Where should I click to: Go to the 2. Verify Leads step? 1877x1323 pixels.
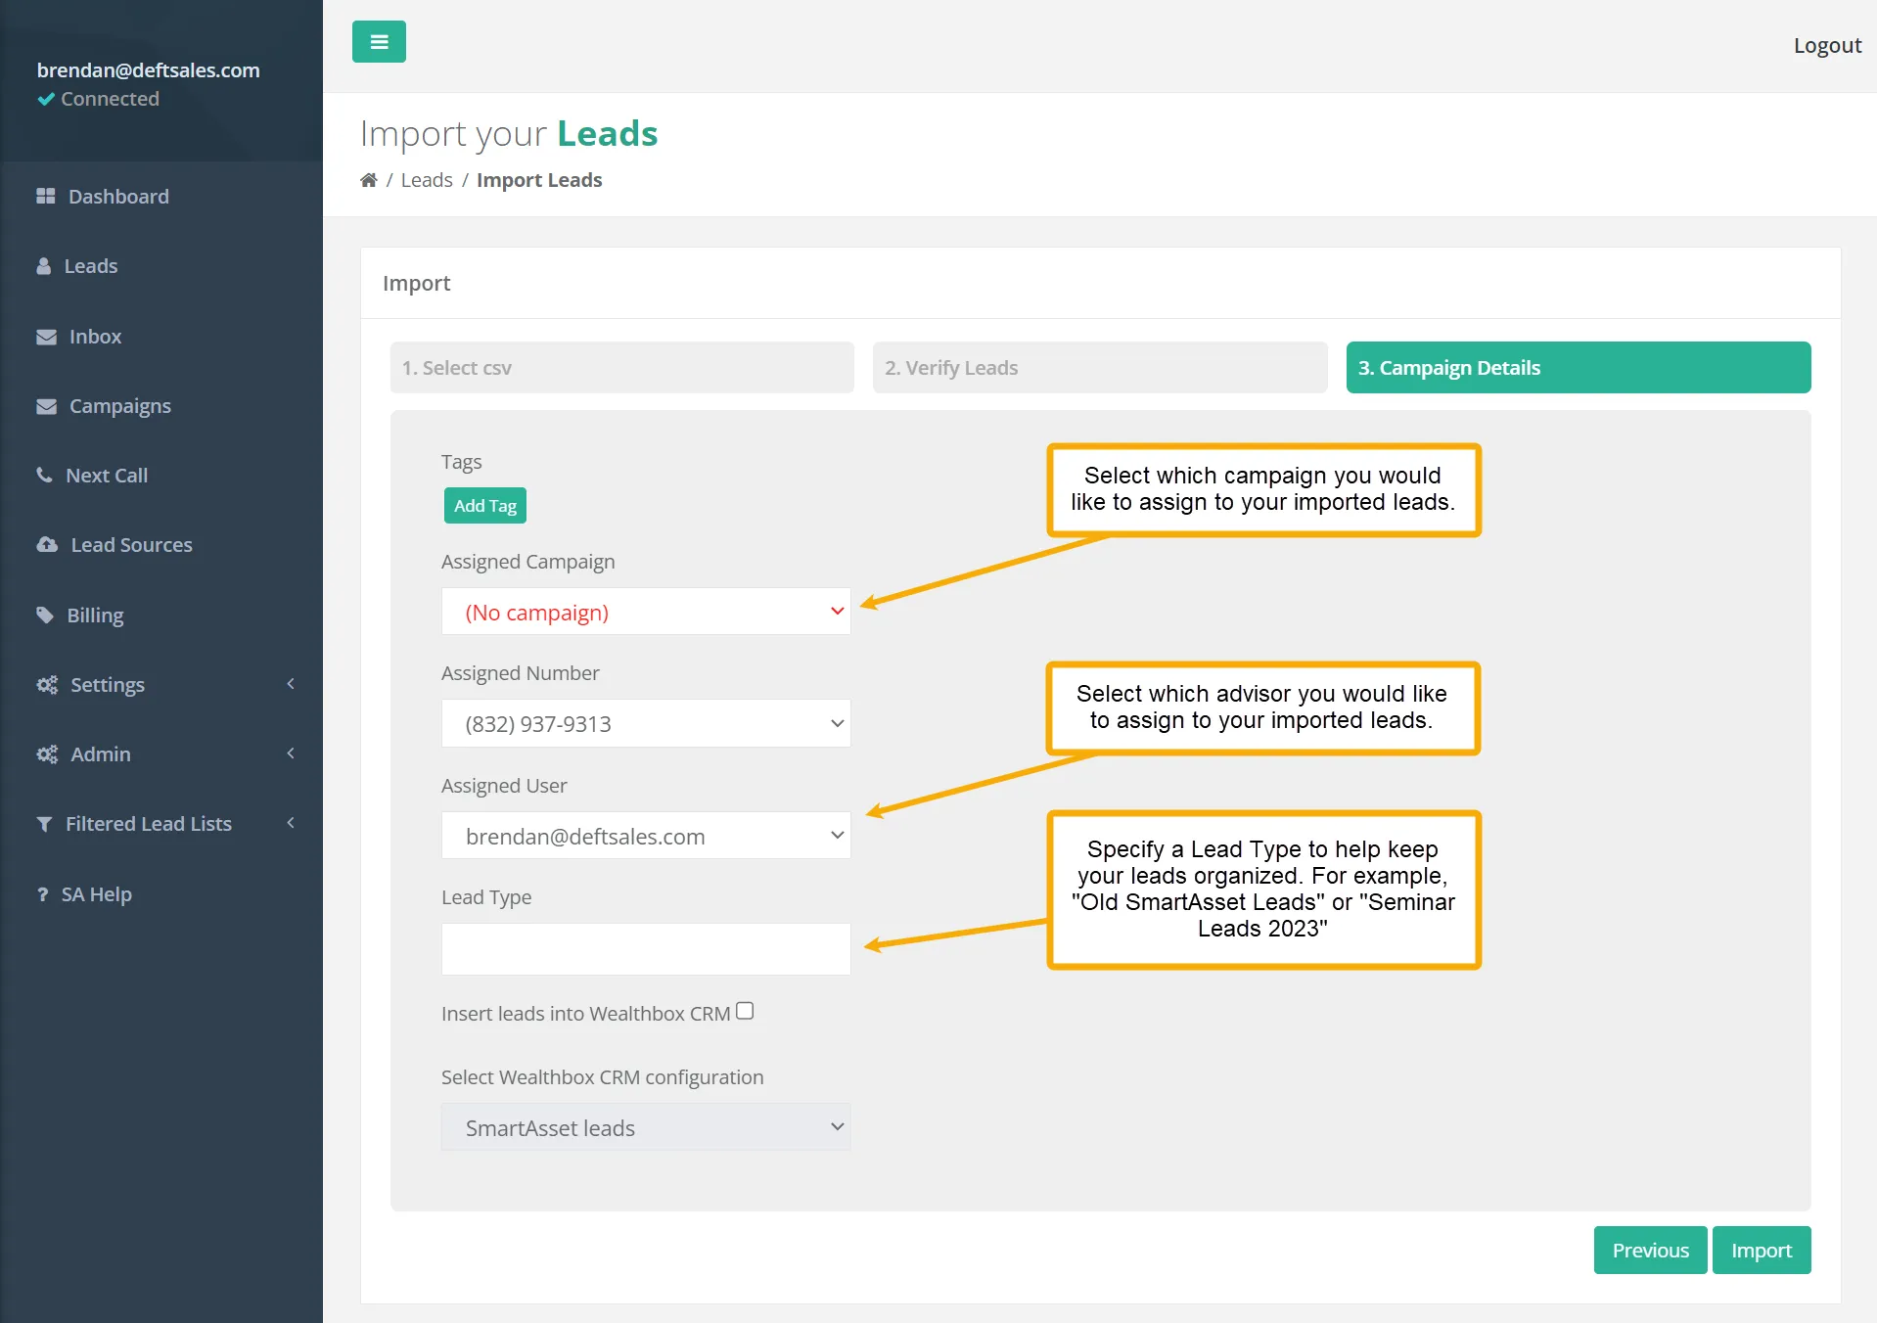pyautogui.click(x=1100, y=368)
